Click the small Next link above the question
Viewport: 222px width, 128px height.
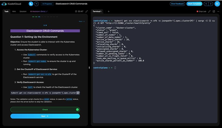pos(82,21)
